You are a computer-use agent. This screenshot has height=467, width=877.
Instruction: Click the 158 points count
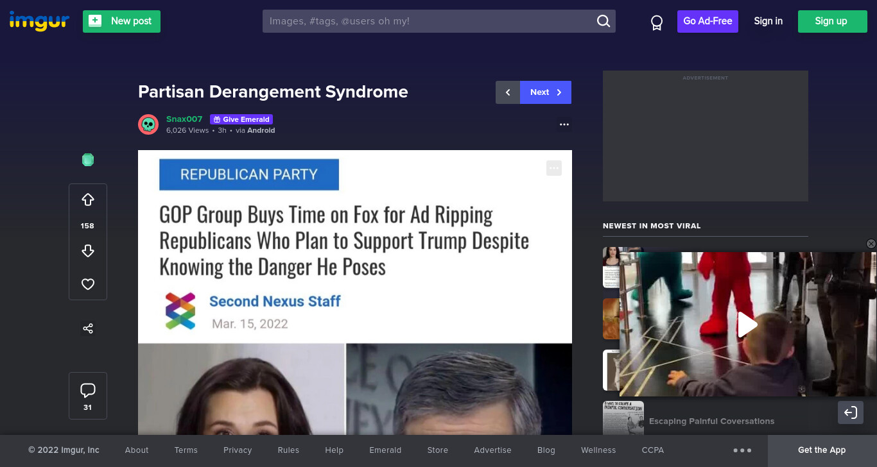point(87,226)
